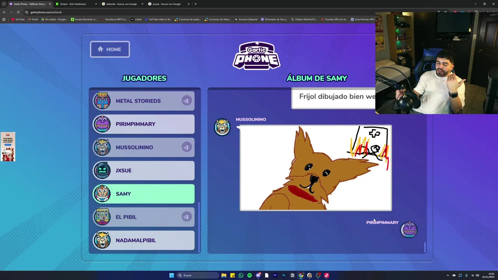Click the exit icon on METAL STORIEDS row

click(186, 101)
